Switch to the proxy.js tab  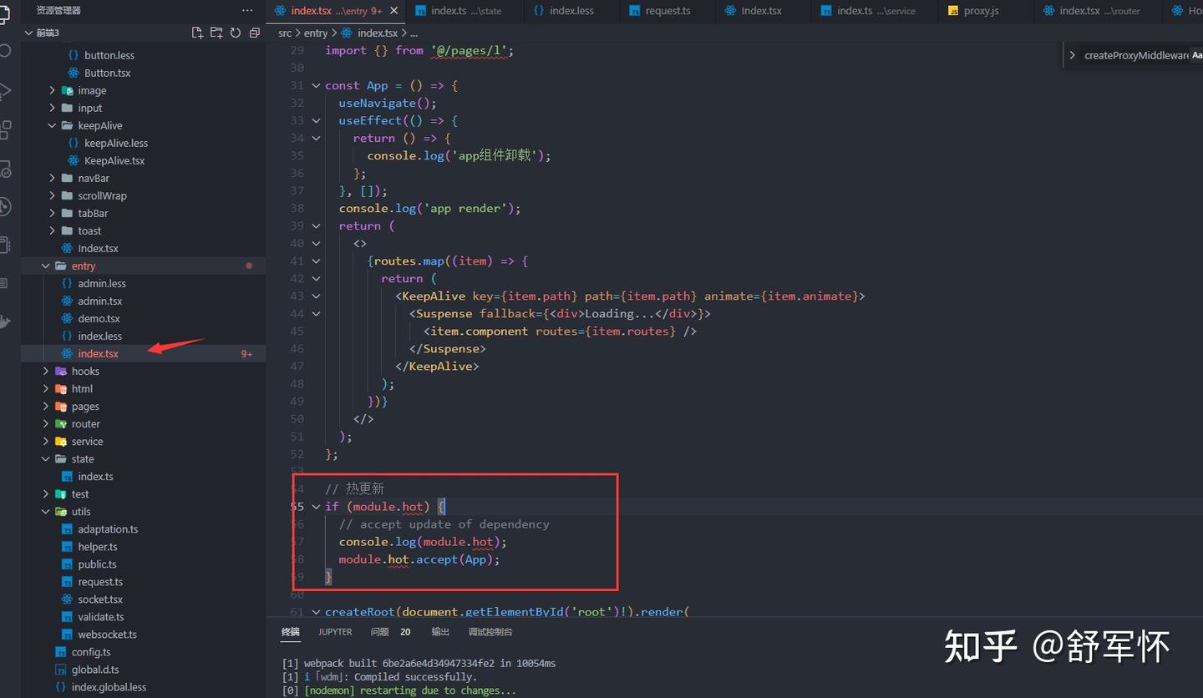tap(981, 11)
